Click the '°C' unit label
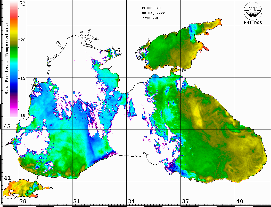 (23, 3)
